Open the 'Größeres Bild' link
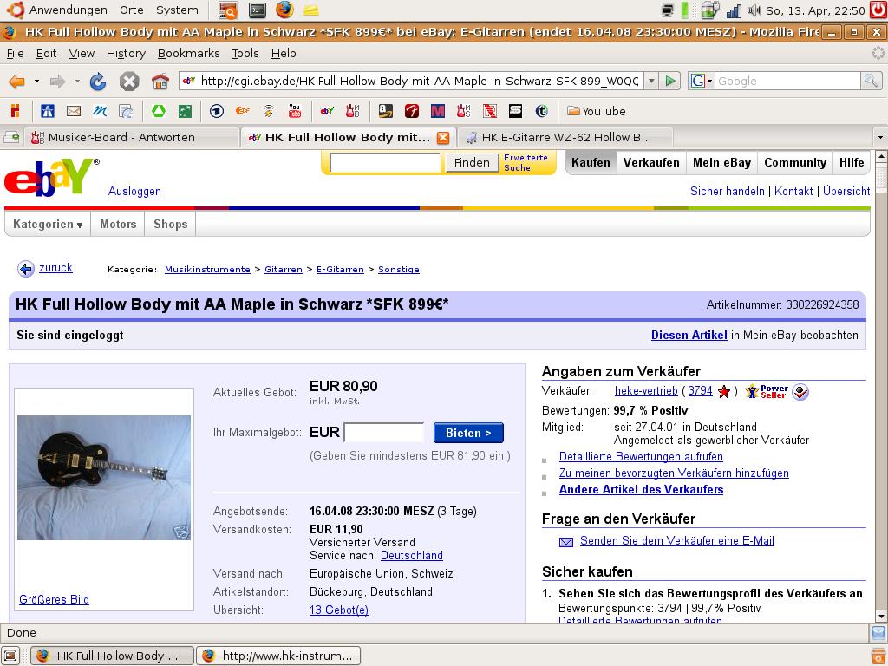 54,600
